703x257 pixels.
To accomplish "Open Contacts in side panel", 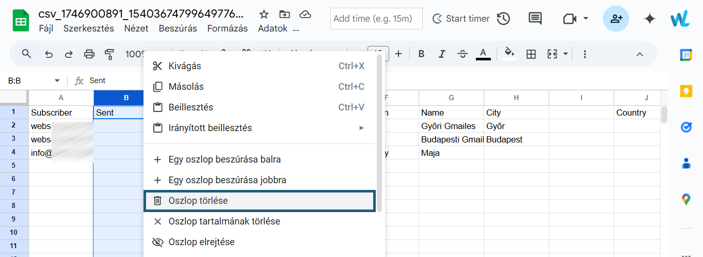I will 685,163.
